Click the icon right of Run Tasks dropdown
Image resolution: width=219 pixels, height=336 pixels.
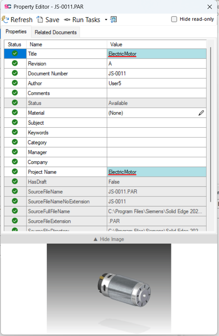point(113,19)
